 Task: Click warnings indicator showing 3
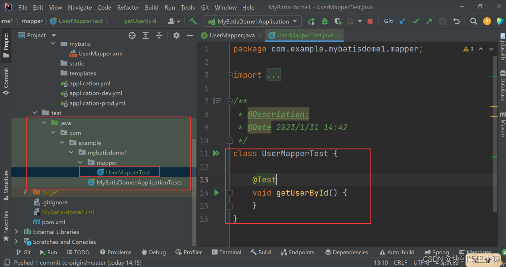click(468, 49)
